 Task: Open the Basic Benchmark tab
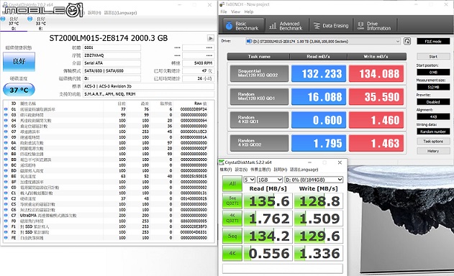[243, 26]
